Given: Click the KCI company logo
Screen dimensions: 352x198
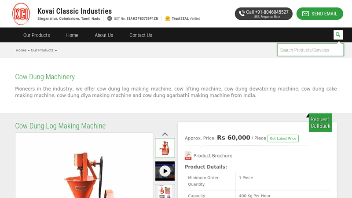Looking at the screenshot, I should pyautogui.click(x=21, y=14).
